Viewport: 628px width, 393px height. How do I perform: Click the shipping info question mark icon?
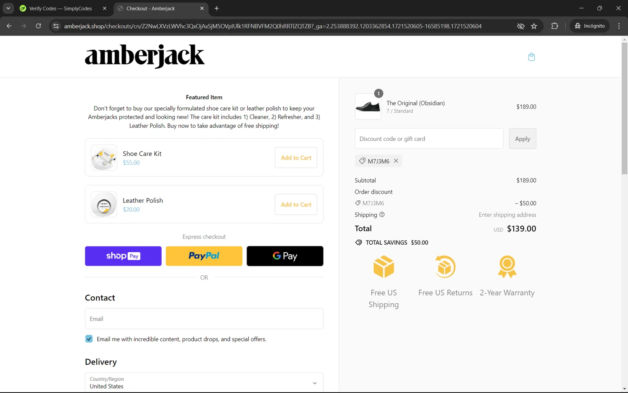[382, 215]
